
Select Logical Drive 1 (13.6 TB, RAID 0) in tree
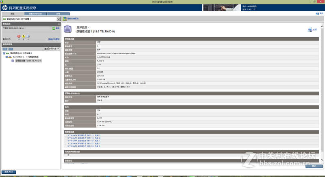[x=28, y=61]
